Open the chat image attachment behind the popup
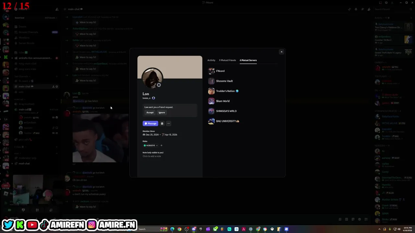 101,138
